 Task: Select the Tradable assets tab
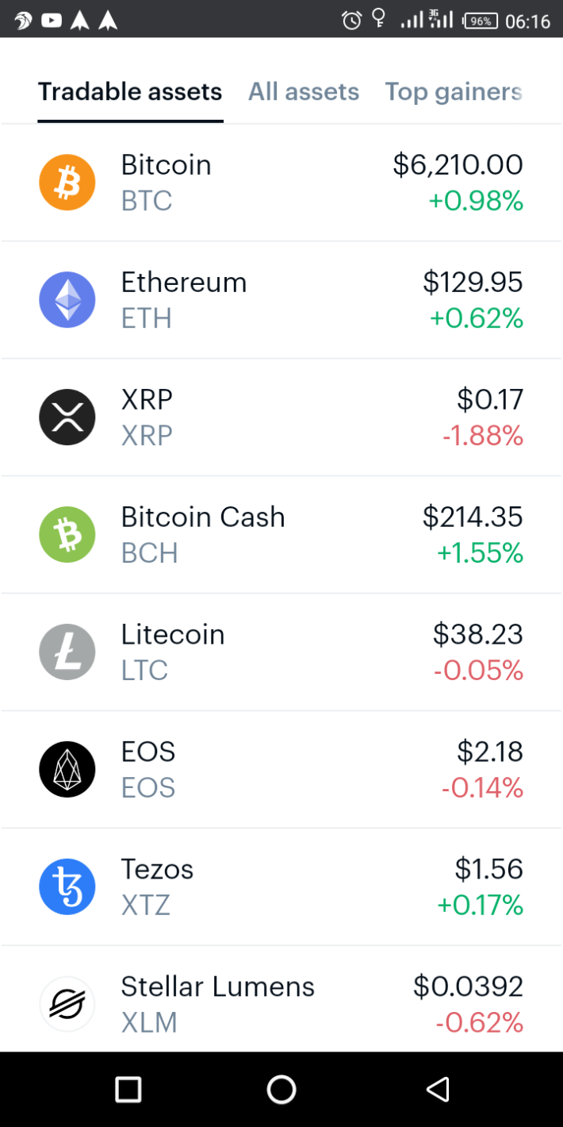[130, 92]
